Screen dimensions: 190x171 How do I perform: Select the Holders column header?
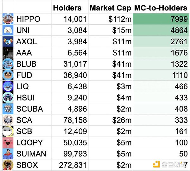[67, 8]
